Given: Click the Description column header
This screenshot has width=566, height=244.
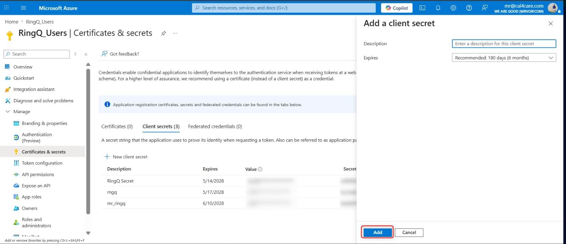Looking at the screenshot, I should point(119,169).
